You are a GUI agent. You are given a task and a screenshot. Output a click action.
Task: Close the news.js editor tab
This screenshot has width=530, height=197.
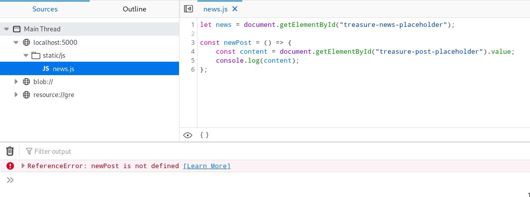235,9
